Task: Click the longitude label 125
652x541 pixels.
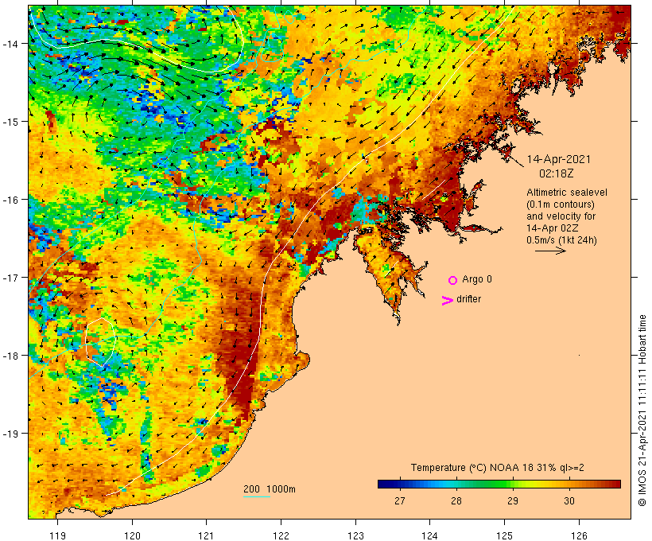Action: coord(504,535)
